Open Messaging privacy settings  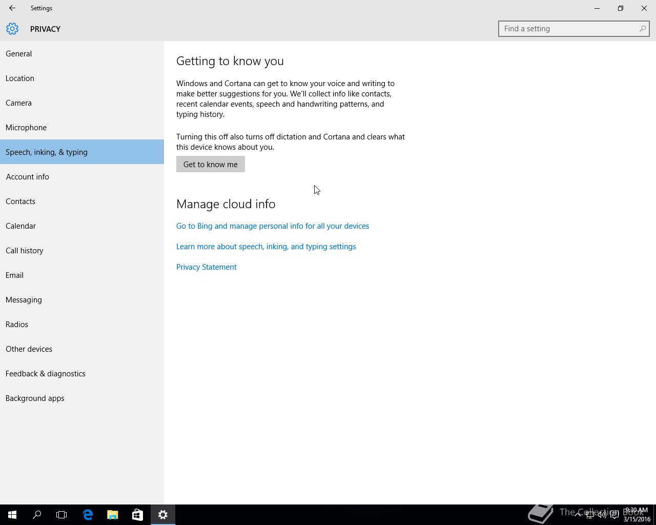coord(82,299)
